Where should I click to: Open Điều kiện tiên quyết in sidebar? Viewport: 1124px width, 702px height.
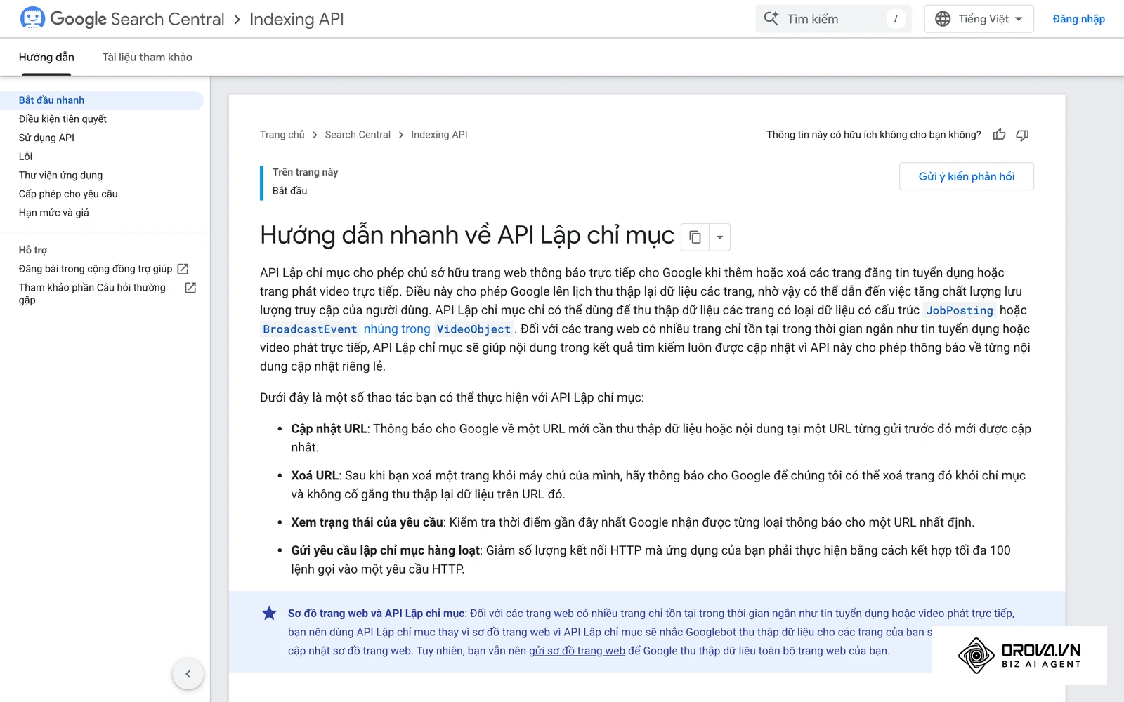tap(63, 119)
